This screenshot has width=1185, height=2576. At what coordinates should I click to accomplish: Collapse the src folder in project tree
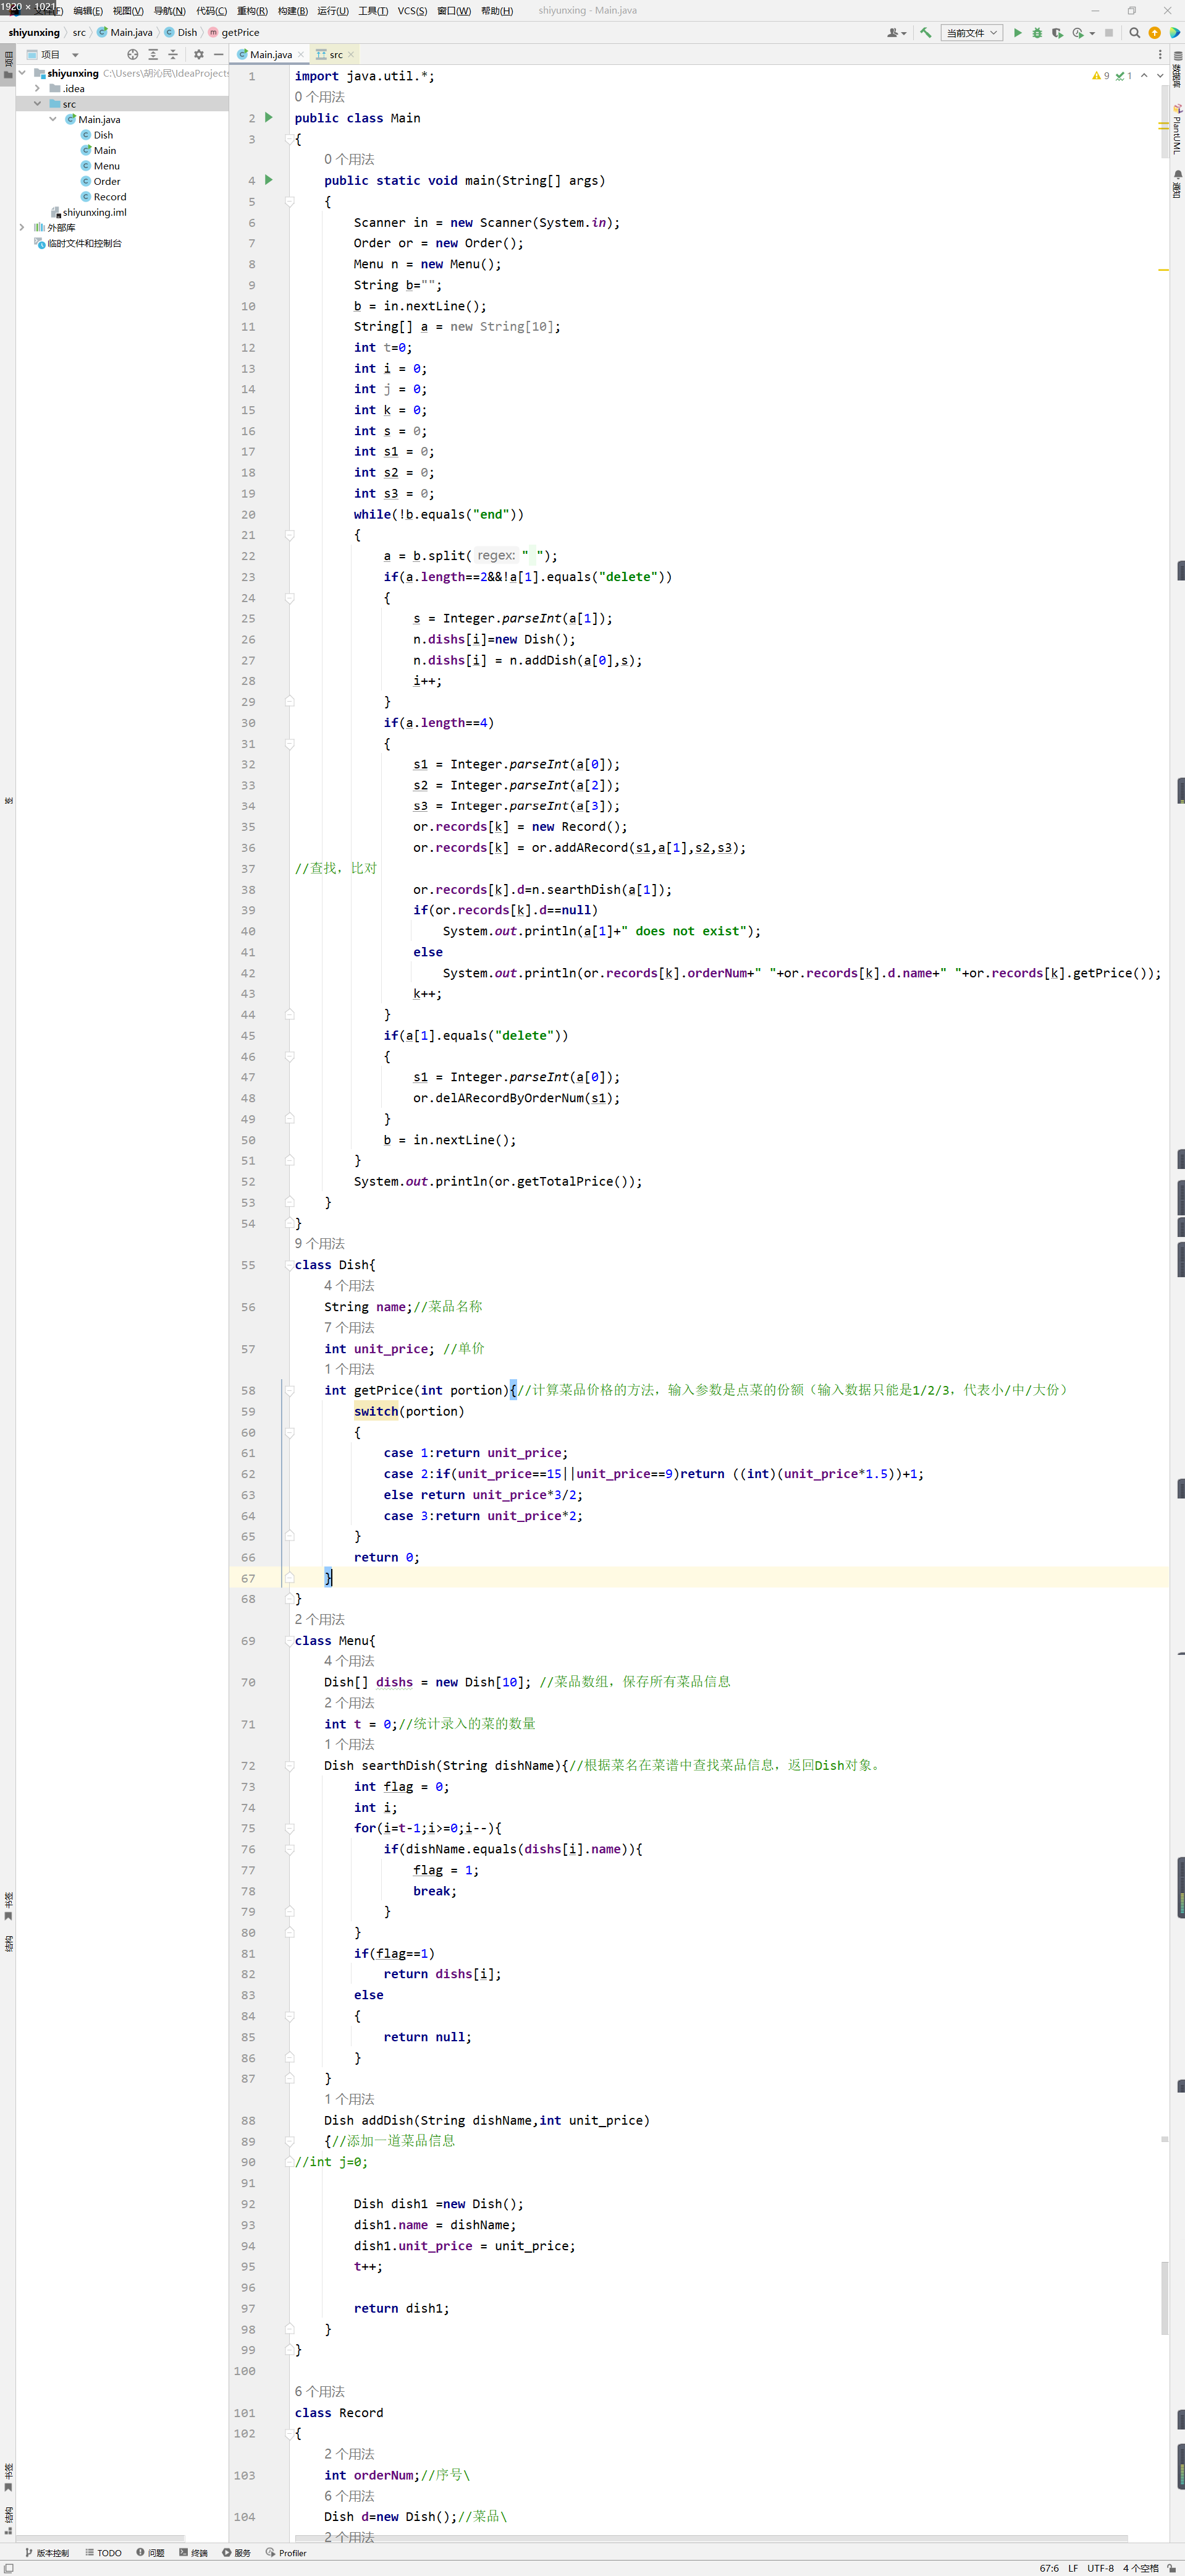[38, 104]
